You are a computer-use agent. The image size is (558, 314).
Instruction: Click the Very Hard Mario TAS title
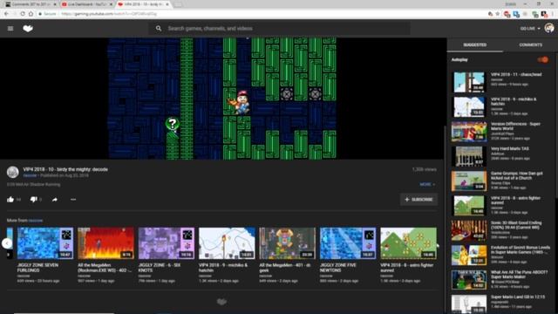click(509, 148)
